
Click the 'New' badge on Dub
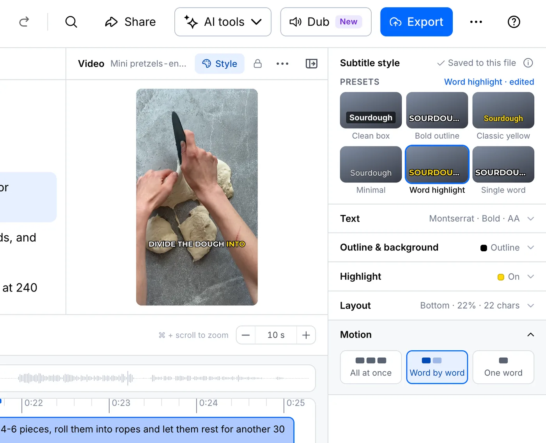tap(348, 22)
